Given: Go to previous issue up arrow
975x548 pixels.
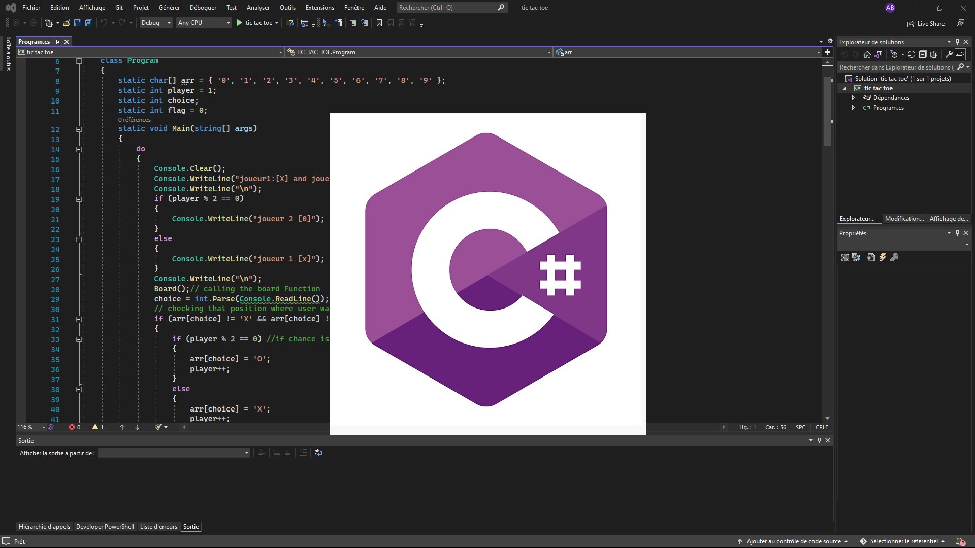Looking at the screenshot, I should (122, 427).
